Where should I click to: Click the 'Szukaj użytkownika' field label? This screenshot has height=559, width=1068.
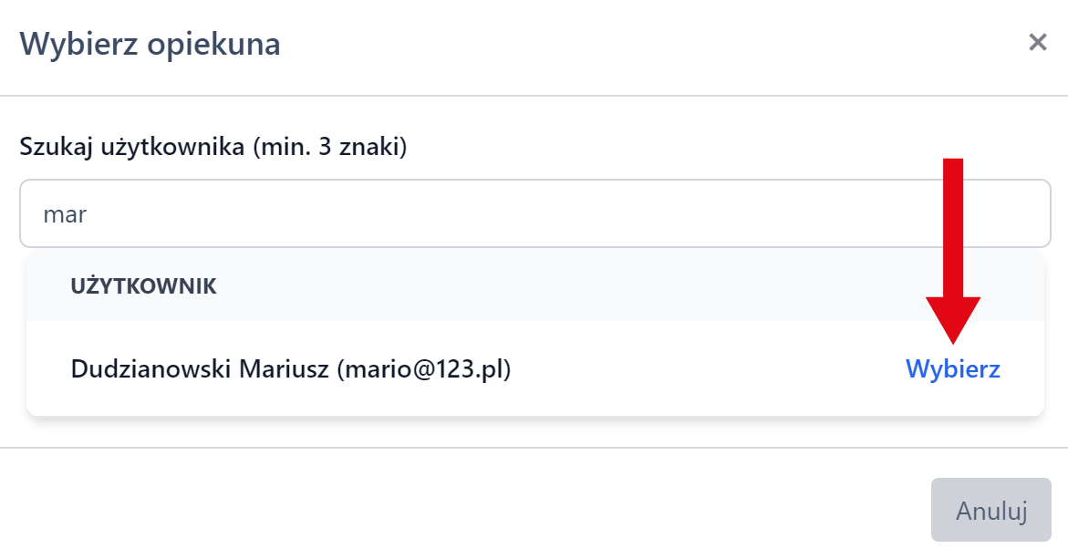point(128,147)
